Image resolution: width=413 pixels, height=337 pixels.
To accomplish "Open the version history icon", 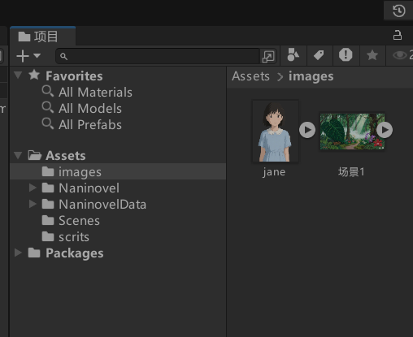I will pyautogui.click(x=398, y=11).
